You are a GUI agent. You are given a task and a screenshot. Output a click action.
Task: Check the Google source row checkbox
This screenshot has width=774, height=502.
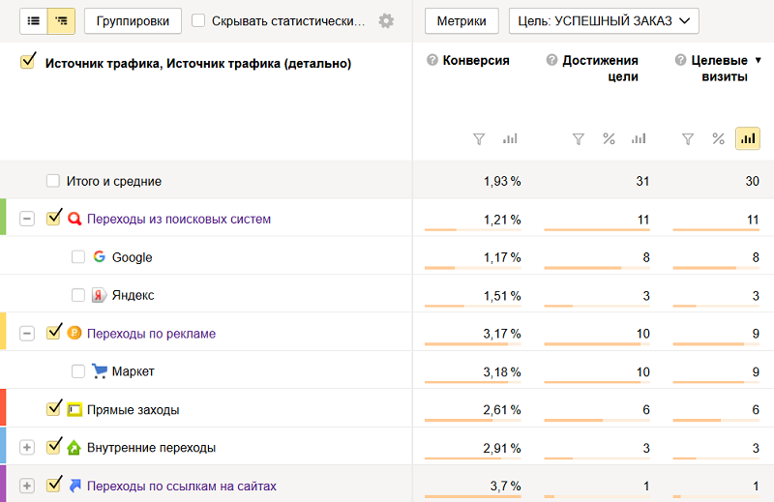point(78,257)
